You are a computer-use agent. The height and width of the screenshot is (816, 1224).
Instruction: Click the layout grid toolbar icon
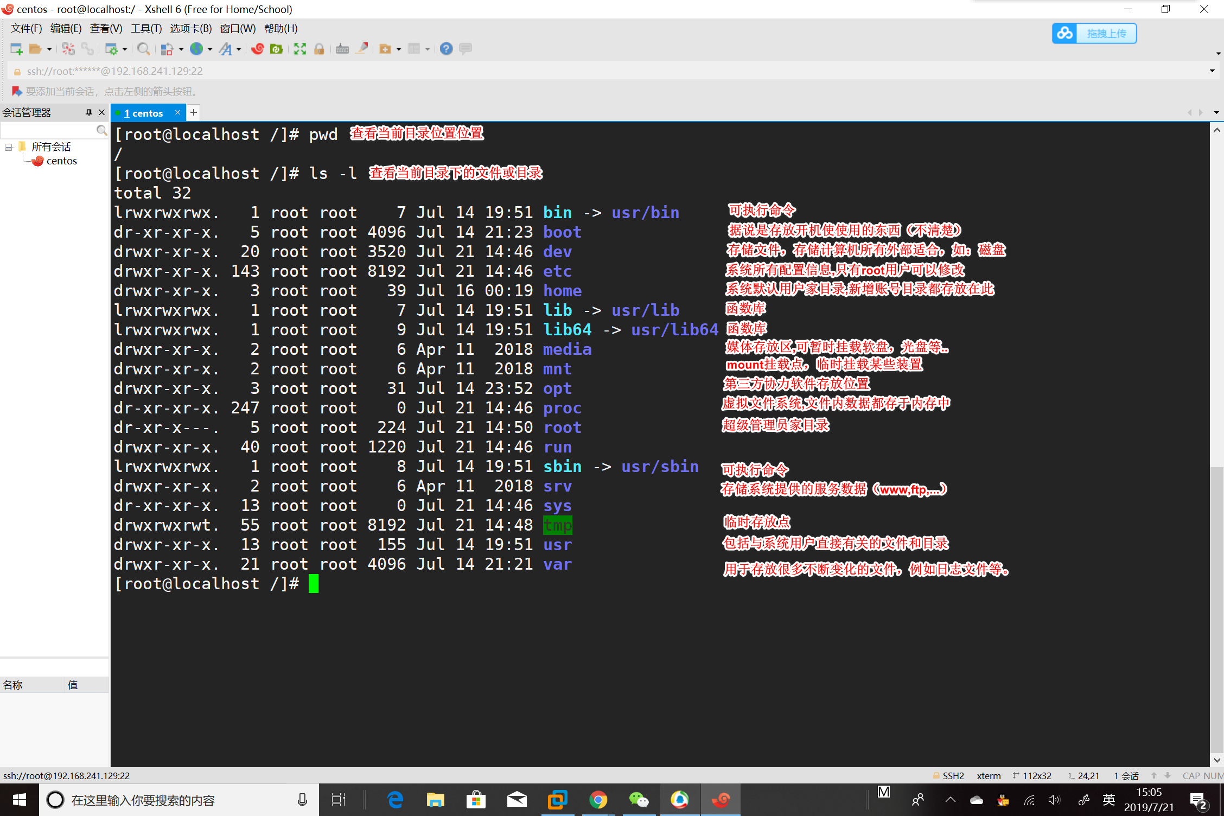pos(414,49)
